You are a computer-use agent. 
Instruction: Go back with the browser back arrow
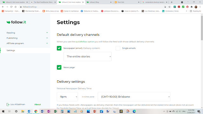pos(3,7)
